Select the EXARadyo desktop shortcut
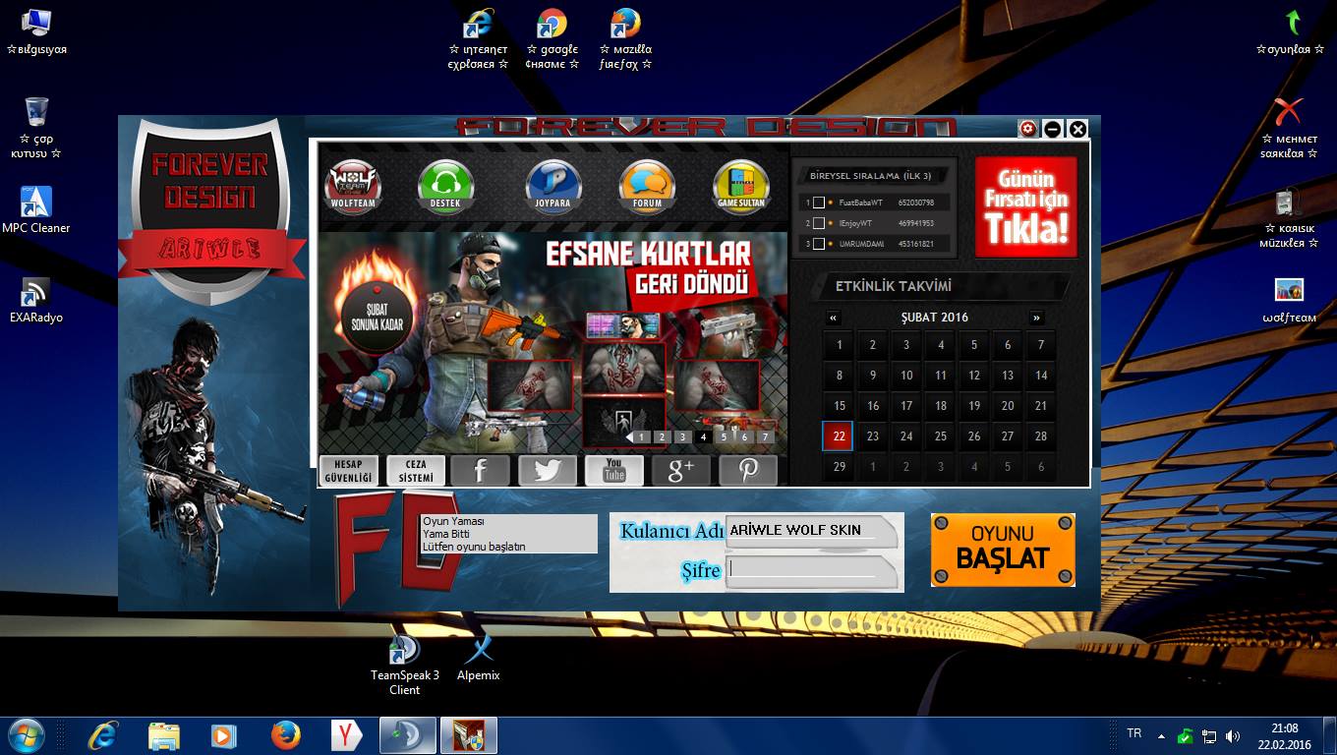 tap(36, 300)
